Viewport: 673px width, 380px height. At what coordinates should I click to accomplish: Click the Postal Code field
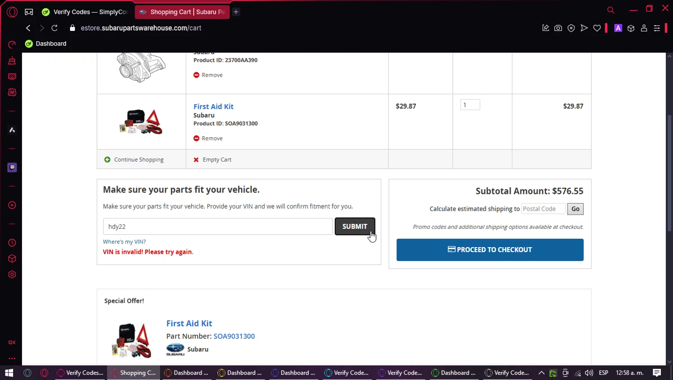pos(543,209)
